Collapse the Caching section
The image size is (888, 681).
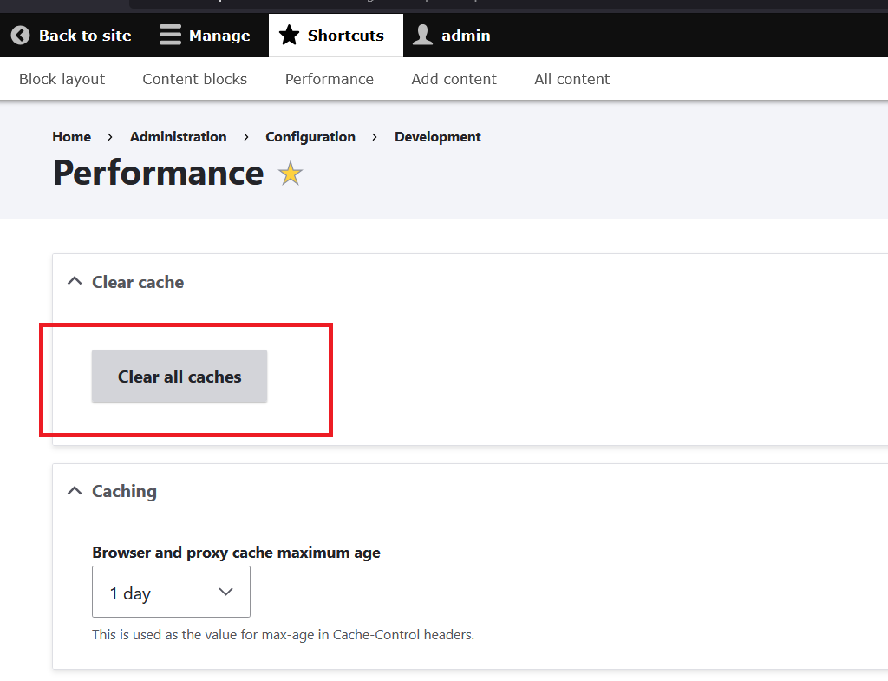pos(75,491)
